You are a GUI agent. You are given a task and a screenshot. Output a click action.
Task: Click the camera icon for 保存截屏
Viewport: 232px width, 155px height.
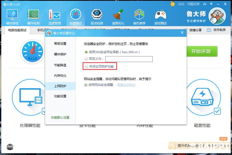[x=209, y=30]
